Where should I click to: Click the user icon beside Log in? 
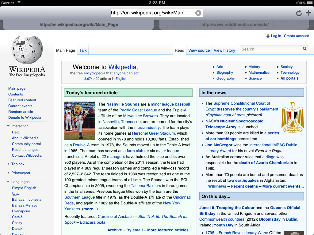(x=268, y=36)
